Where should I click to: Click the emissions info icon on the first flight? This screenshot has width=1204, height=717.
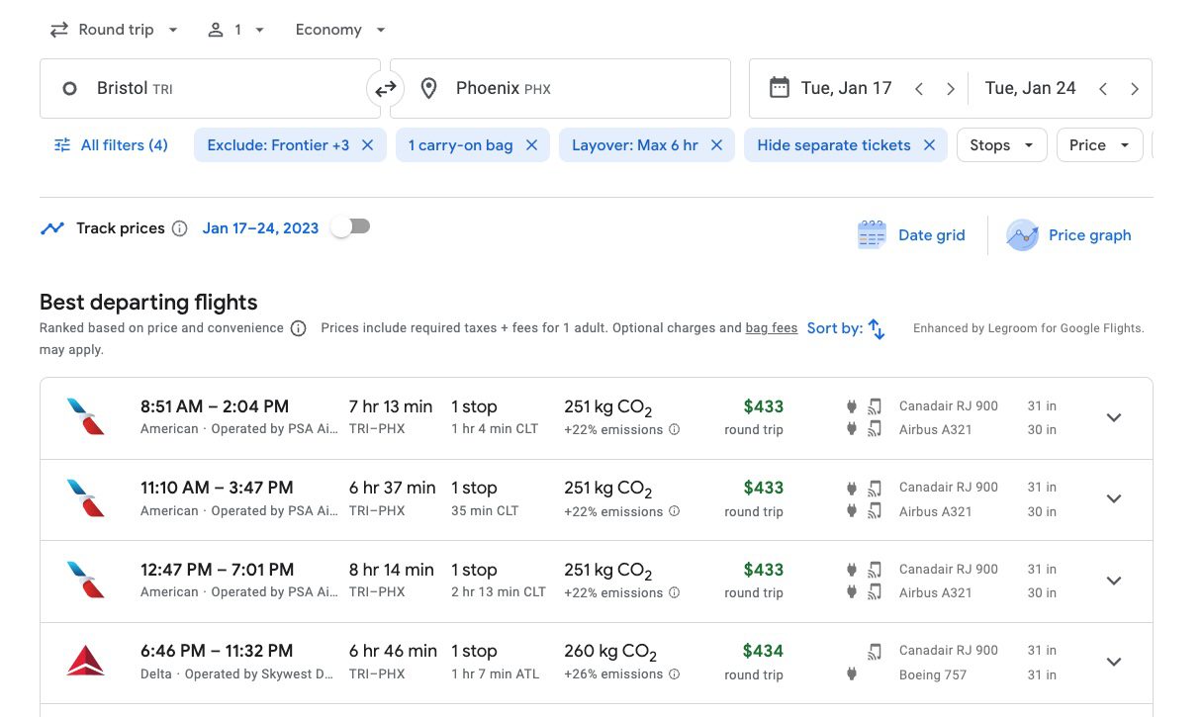point(674,429)
